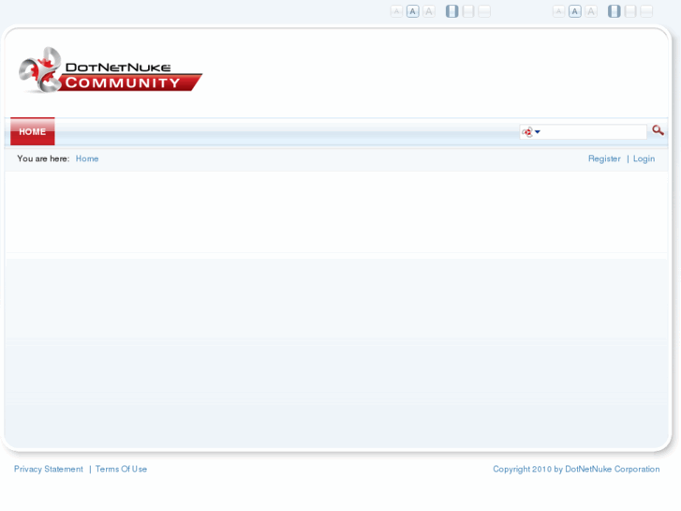Select small text size in left style group

click(396, 11)
